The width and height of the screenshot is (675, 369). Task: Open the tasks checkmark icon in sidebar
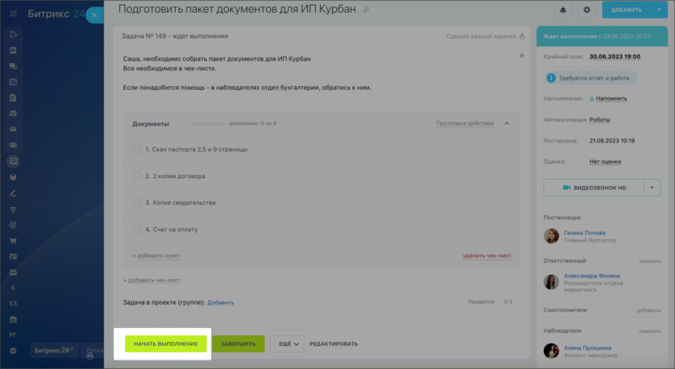pos(13,161)
